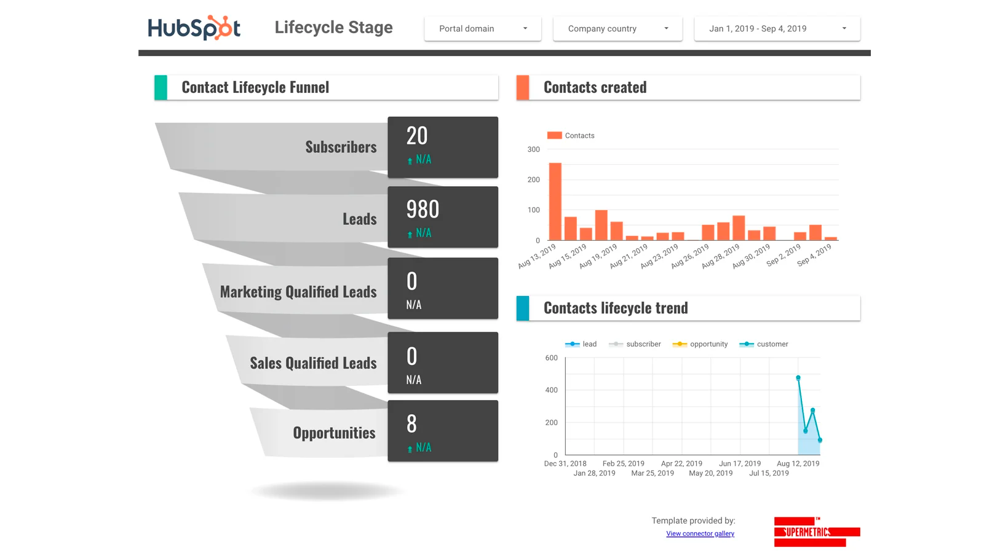Viewport: 984px width, 553px height.
Task: Open the View connector gallery link
Action: click(x=700, y=533)
